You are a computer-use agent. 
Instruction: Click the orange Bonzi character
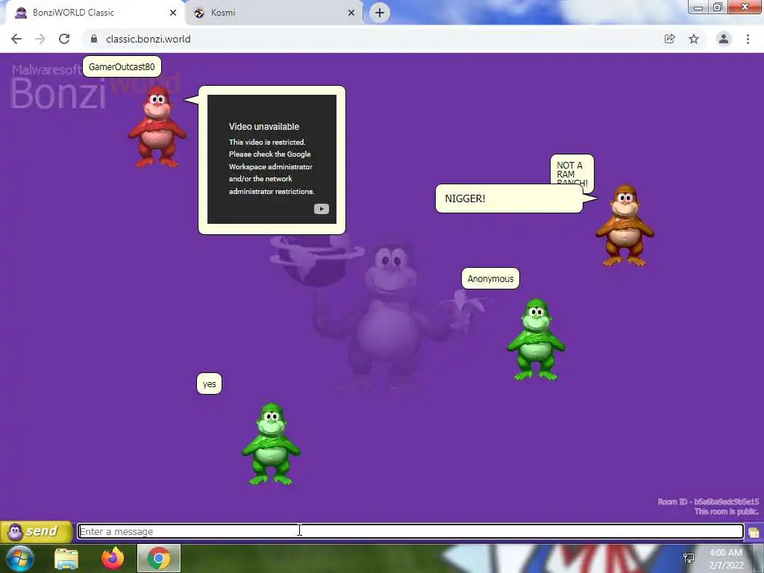pos(625,225)
